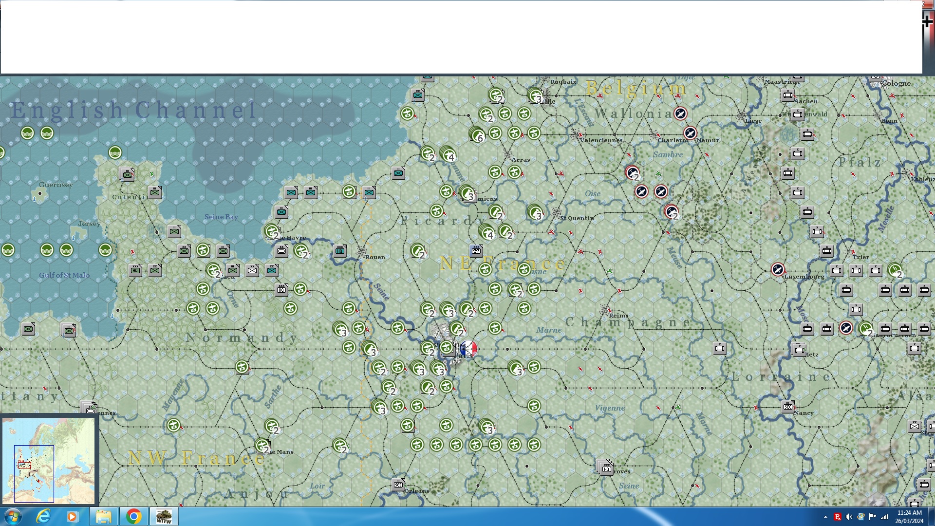Select the blue counter above NE France label

(476, 251)
